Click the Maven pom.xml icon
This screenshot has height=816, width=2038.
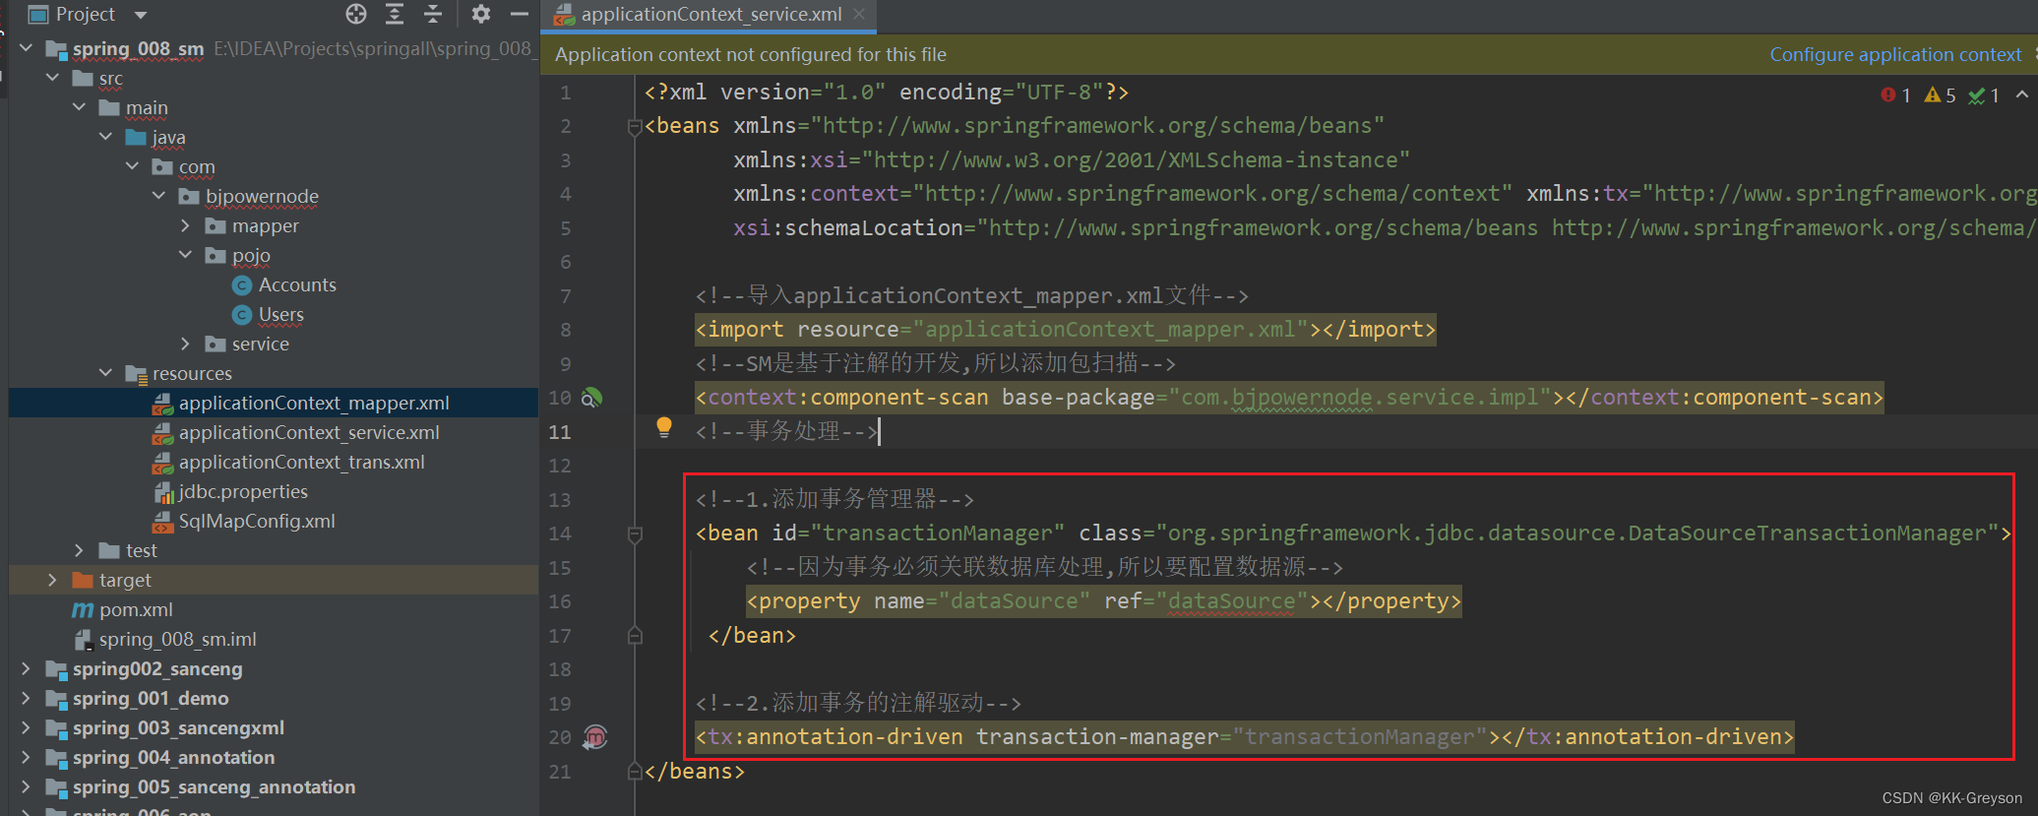coord(83,610)
